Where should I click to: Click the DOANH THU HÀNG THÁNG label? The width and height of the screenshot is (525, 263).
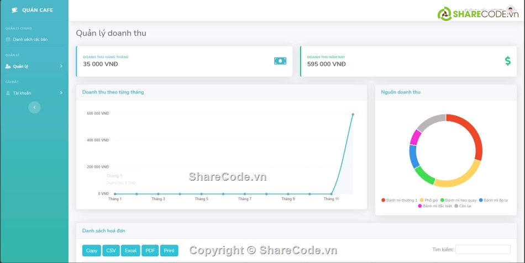[x=106, y=57]
